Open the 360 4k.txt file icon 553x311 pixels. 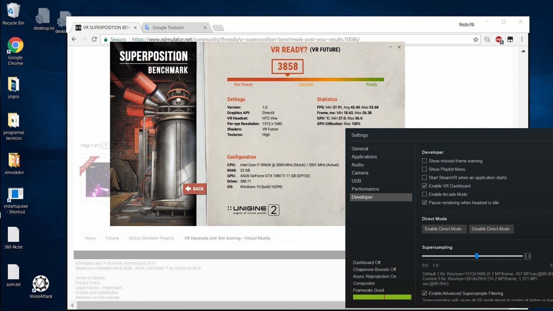[13, 238]
